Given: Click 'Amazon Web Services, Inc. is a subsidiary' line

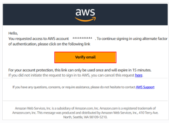Looking at the screenshot, I should 85,108.
